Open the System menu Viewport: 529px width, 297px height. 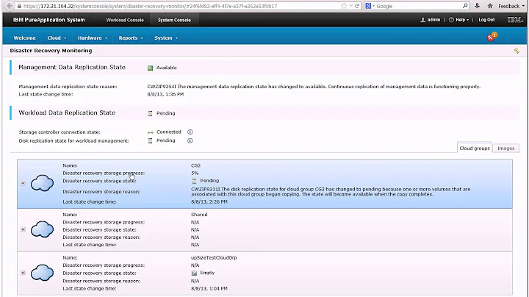[x=166, y=37]
